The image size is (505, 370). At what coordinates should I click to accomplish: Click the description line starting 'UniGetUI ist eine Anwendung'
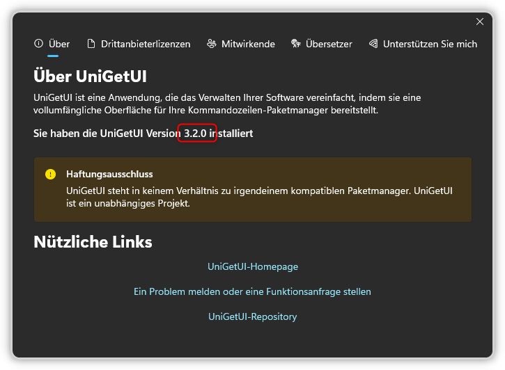point(227,98)
